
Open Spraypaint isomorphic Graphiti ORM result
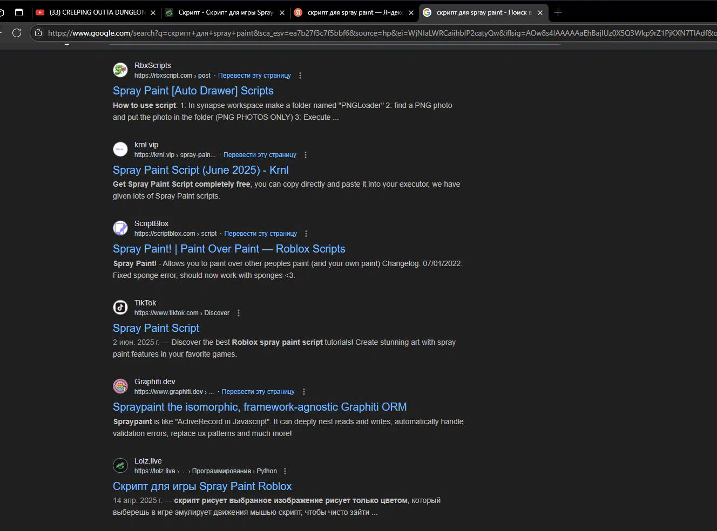(x=260, y=407)
